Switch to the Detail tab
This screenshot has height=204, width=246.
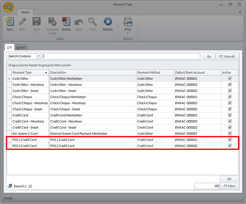(x=21, y=47)
